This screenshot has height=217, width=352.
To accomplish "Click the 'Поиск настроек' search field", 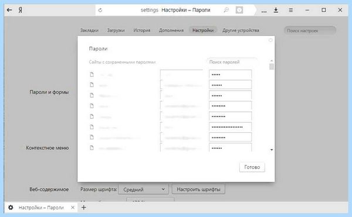I will pos(310,30).
